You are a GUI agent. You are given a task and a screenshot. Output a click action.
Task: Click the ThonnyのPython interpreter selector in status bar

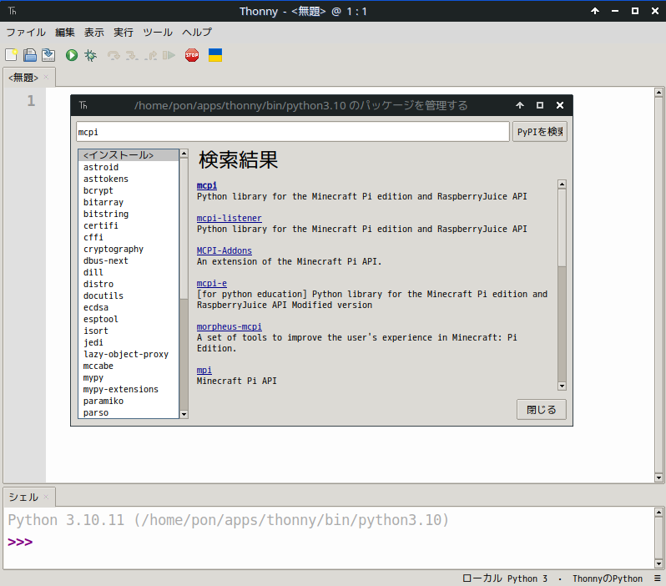607,578
